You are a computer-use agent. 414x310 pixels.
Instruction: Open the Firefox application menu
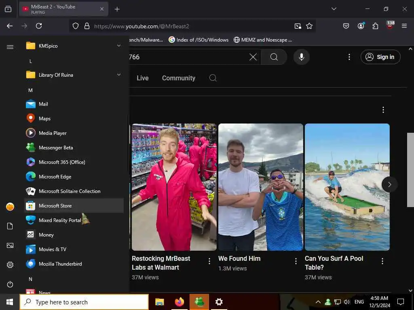pos(404,26)
